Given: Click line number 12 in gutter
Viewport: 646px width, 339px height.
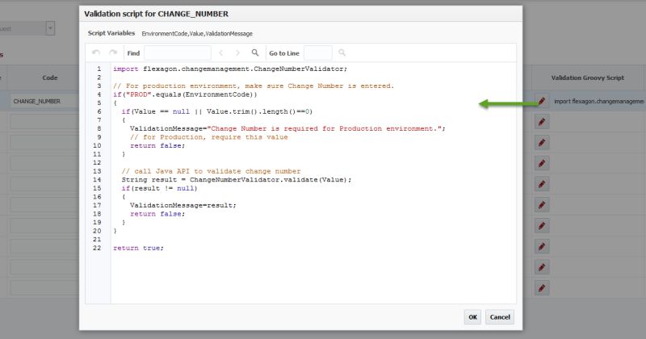Looking at the screenshot, I should click(97, 163).
